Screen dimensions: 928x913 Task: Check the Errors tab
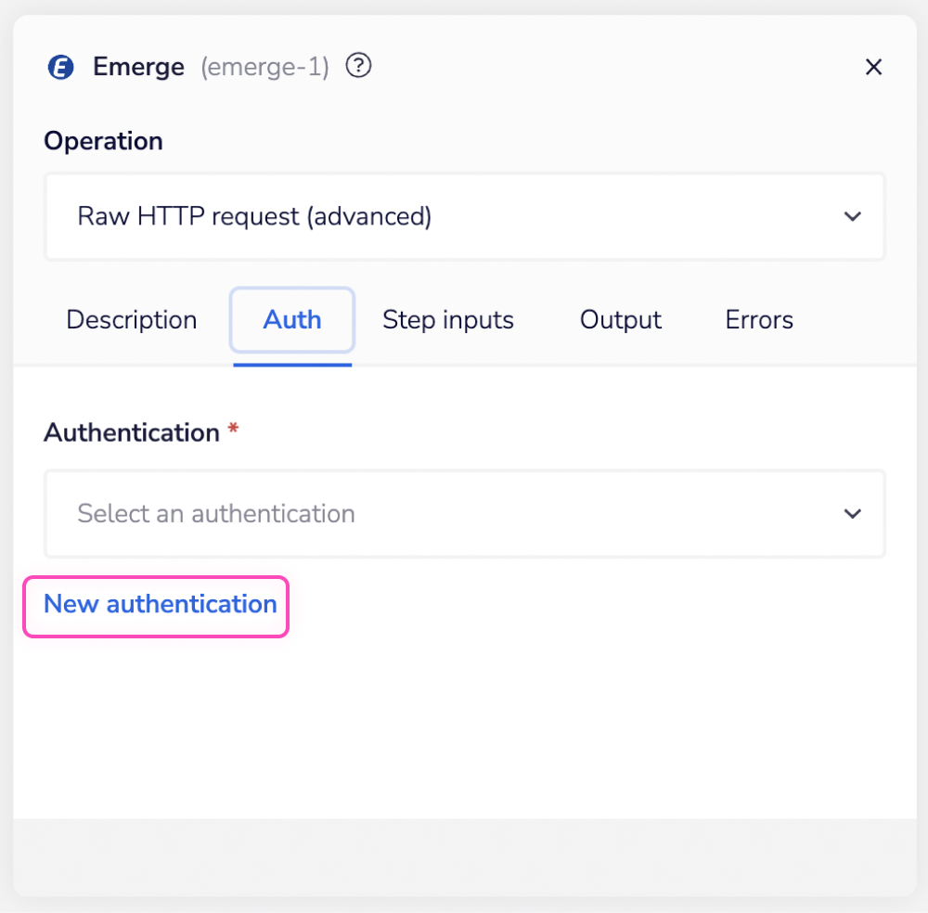[758, 319]
